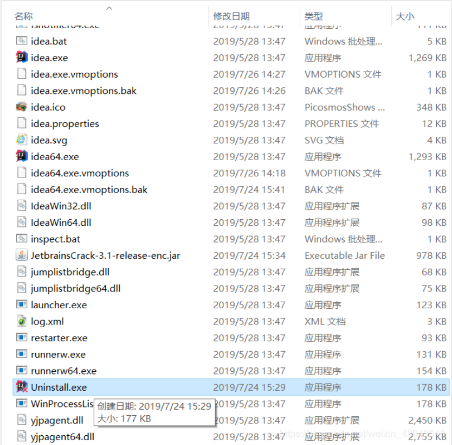Click the runnerw64.exe application icon
Screen dimensions: 452x445
point(22,370)
